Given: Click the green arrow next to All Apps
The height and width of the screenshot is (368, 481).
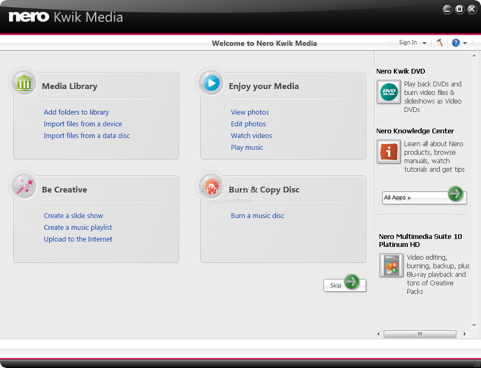Looking at the screenshot, I should coord(455,194).
